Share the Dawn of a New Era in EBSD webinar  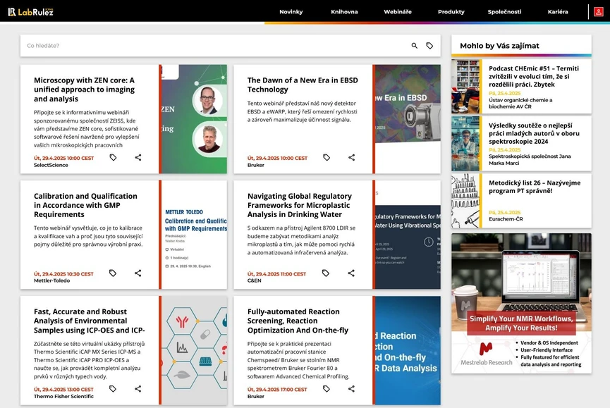coord(351,157)
